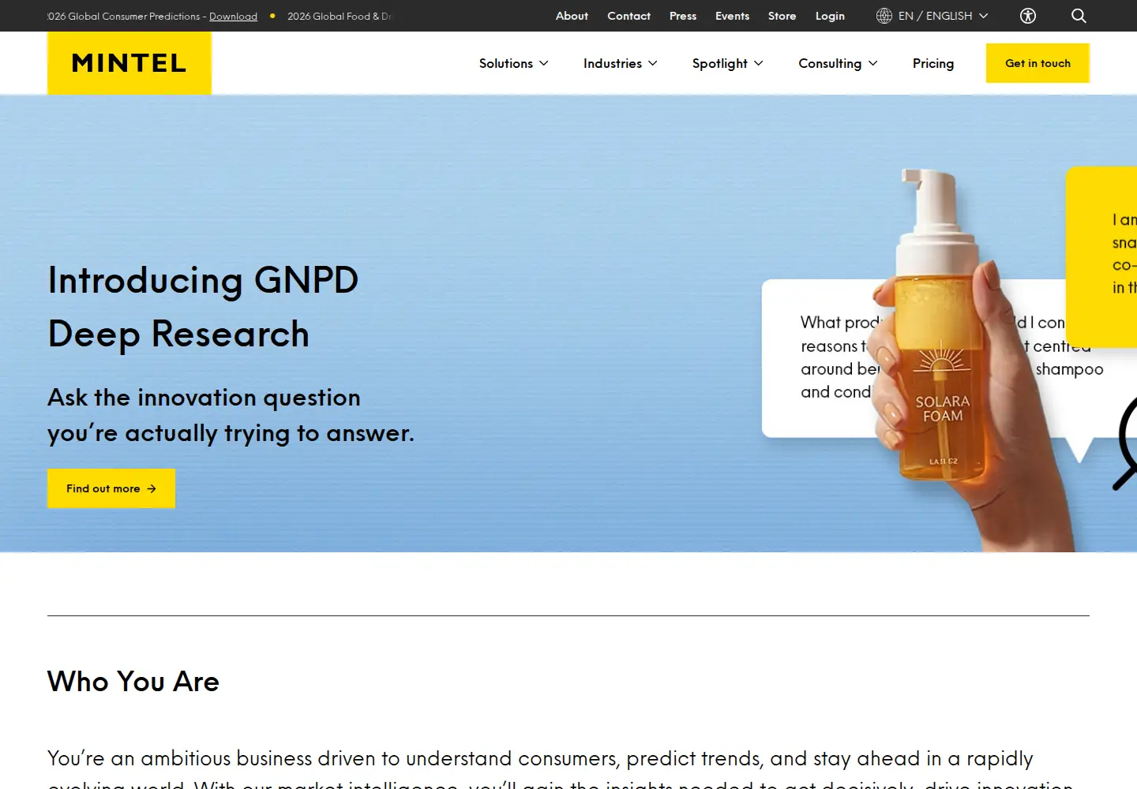
Task: Click the 2026 Global Food & Drink ticker item
Action: (x=340, y=16)
